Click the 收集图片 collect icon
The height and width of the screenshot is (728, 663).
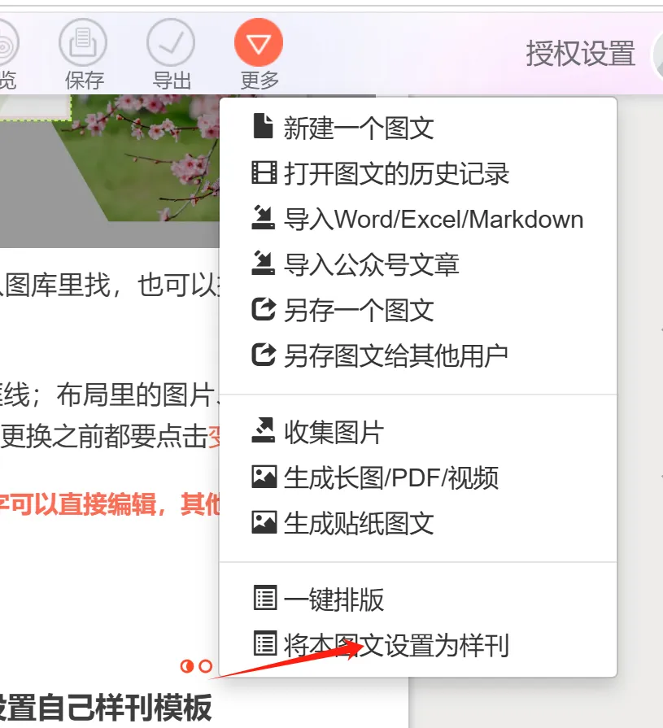(264, 430)
